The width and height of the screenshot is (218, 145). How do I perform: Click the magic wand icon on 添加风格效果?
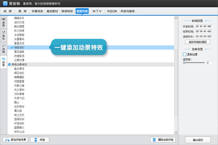click(x=7, y=140)
